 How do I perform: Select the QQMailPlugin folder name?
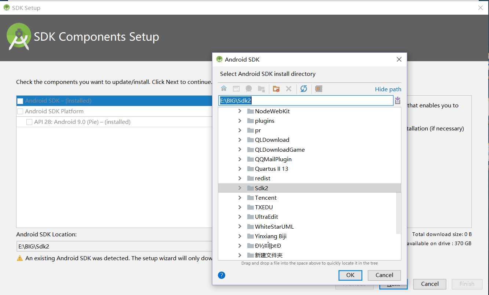[x=273, y=159]
